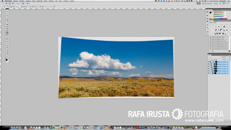Click the foreground color swatch in toolbar

[7, 60]
